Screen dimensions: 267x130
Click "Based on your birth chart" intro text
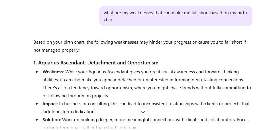coord(59,42)
